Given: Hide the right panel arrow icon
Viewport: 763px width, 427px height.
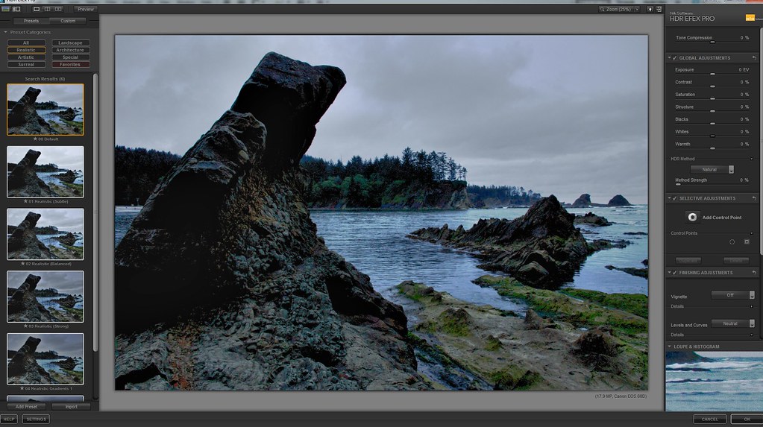Looking at the screenshot, I should [659, 9].
